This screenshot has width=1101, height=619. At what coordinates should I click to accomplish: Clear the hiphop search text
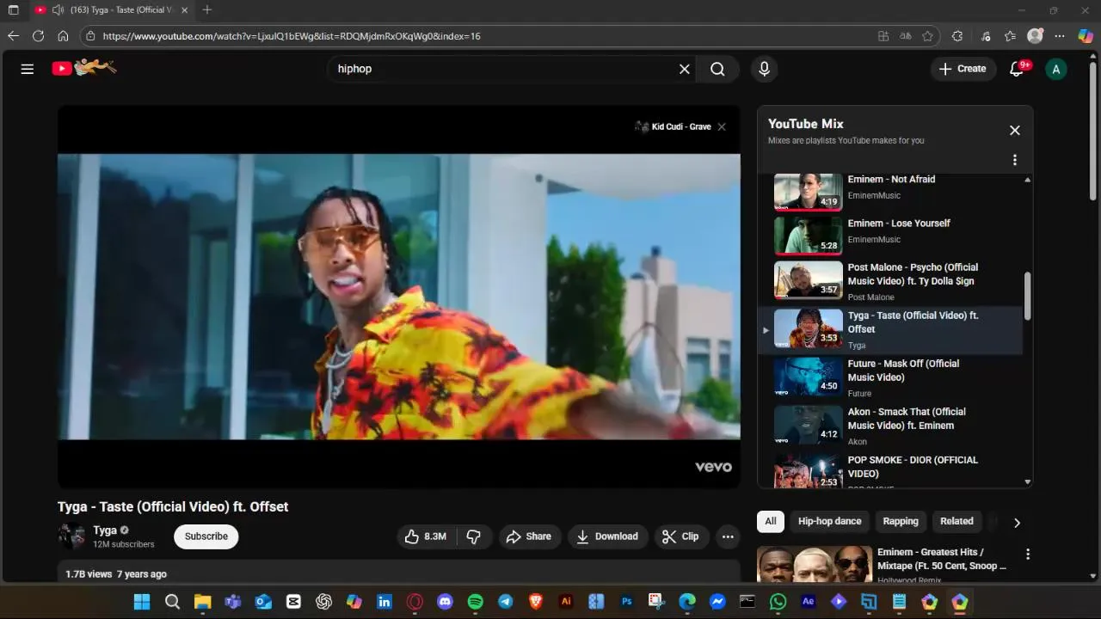tap(685, 69)
